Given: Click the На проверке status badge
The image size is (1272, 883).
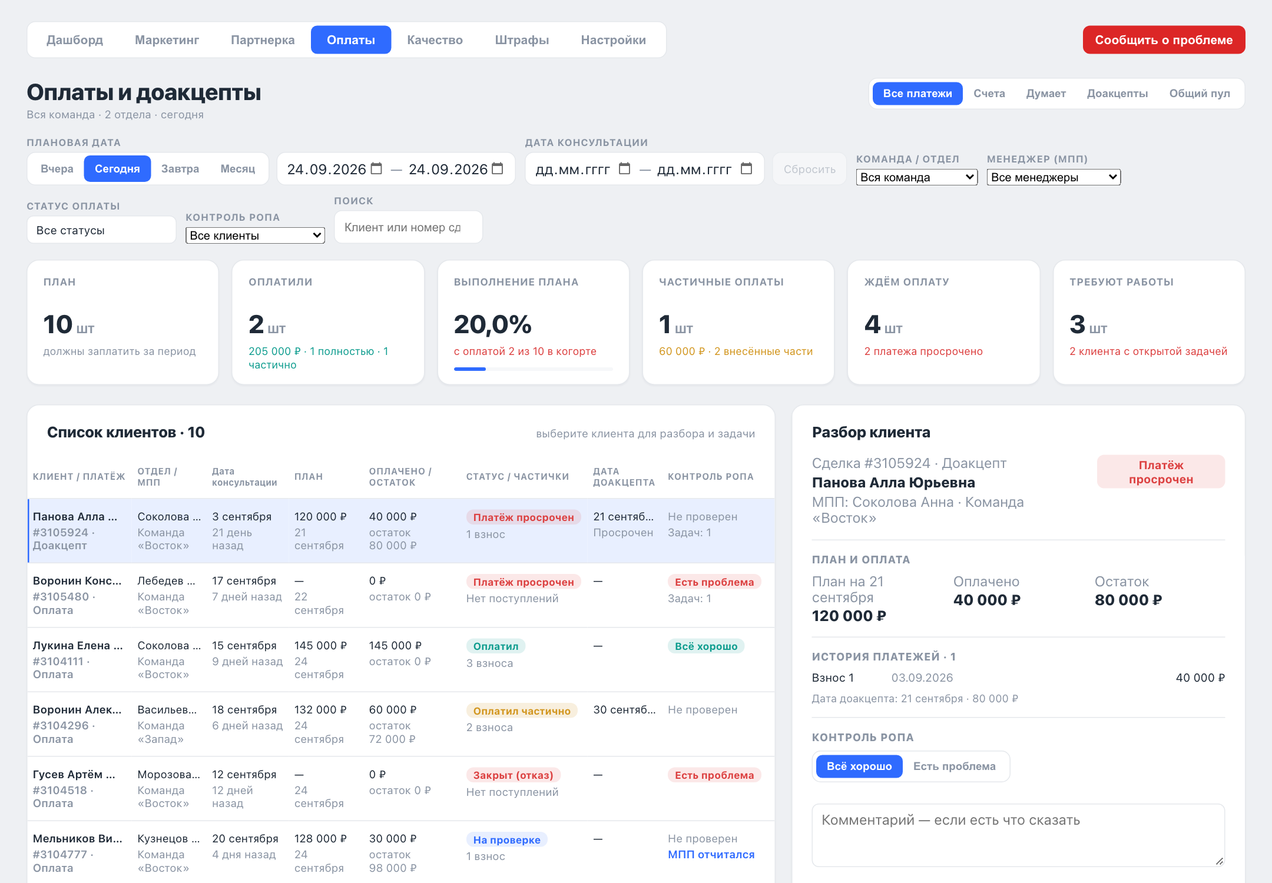Looking at the screenshot, I should point(506,840).
